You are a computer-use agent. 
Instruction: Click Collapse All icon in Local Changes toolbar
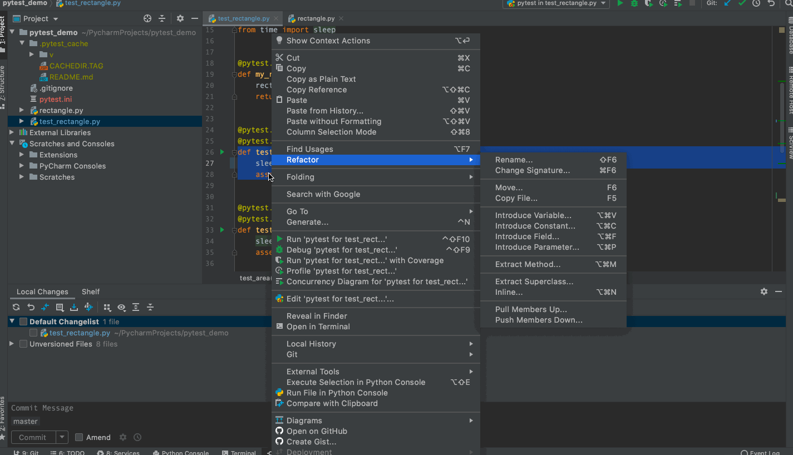pyautogui.click(x=150, y=307)
